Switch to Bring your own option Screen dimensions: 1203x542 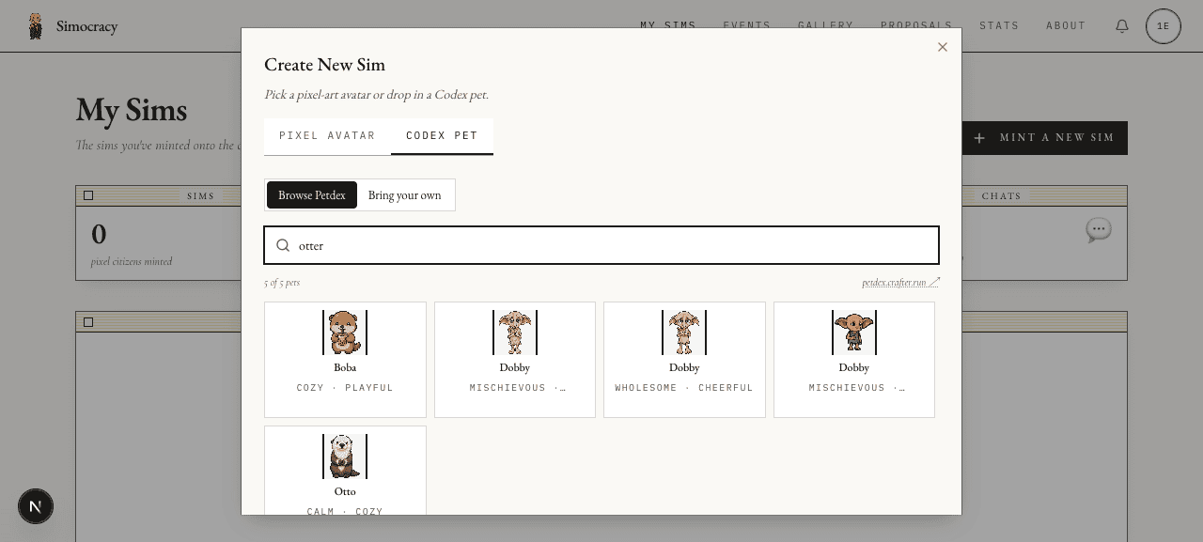pos(405,195)
